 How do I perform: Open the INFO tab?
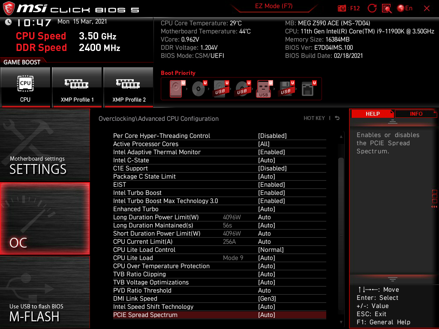click(x=416, y=114)
